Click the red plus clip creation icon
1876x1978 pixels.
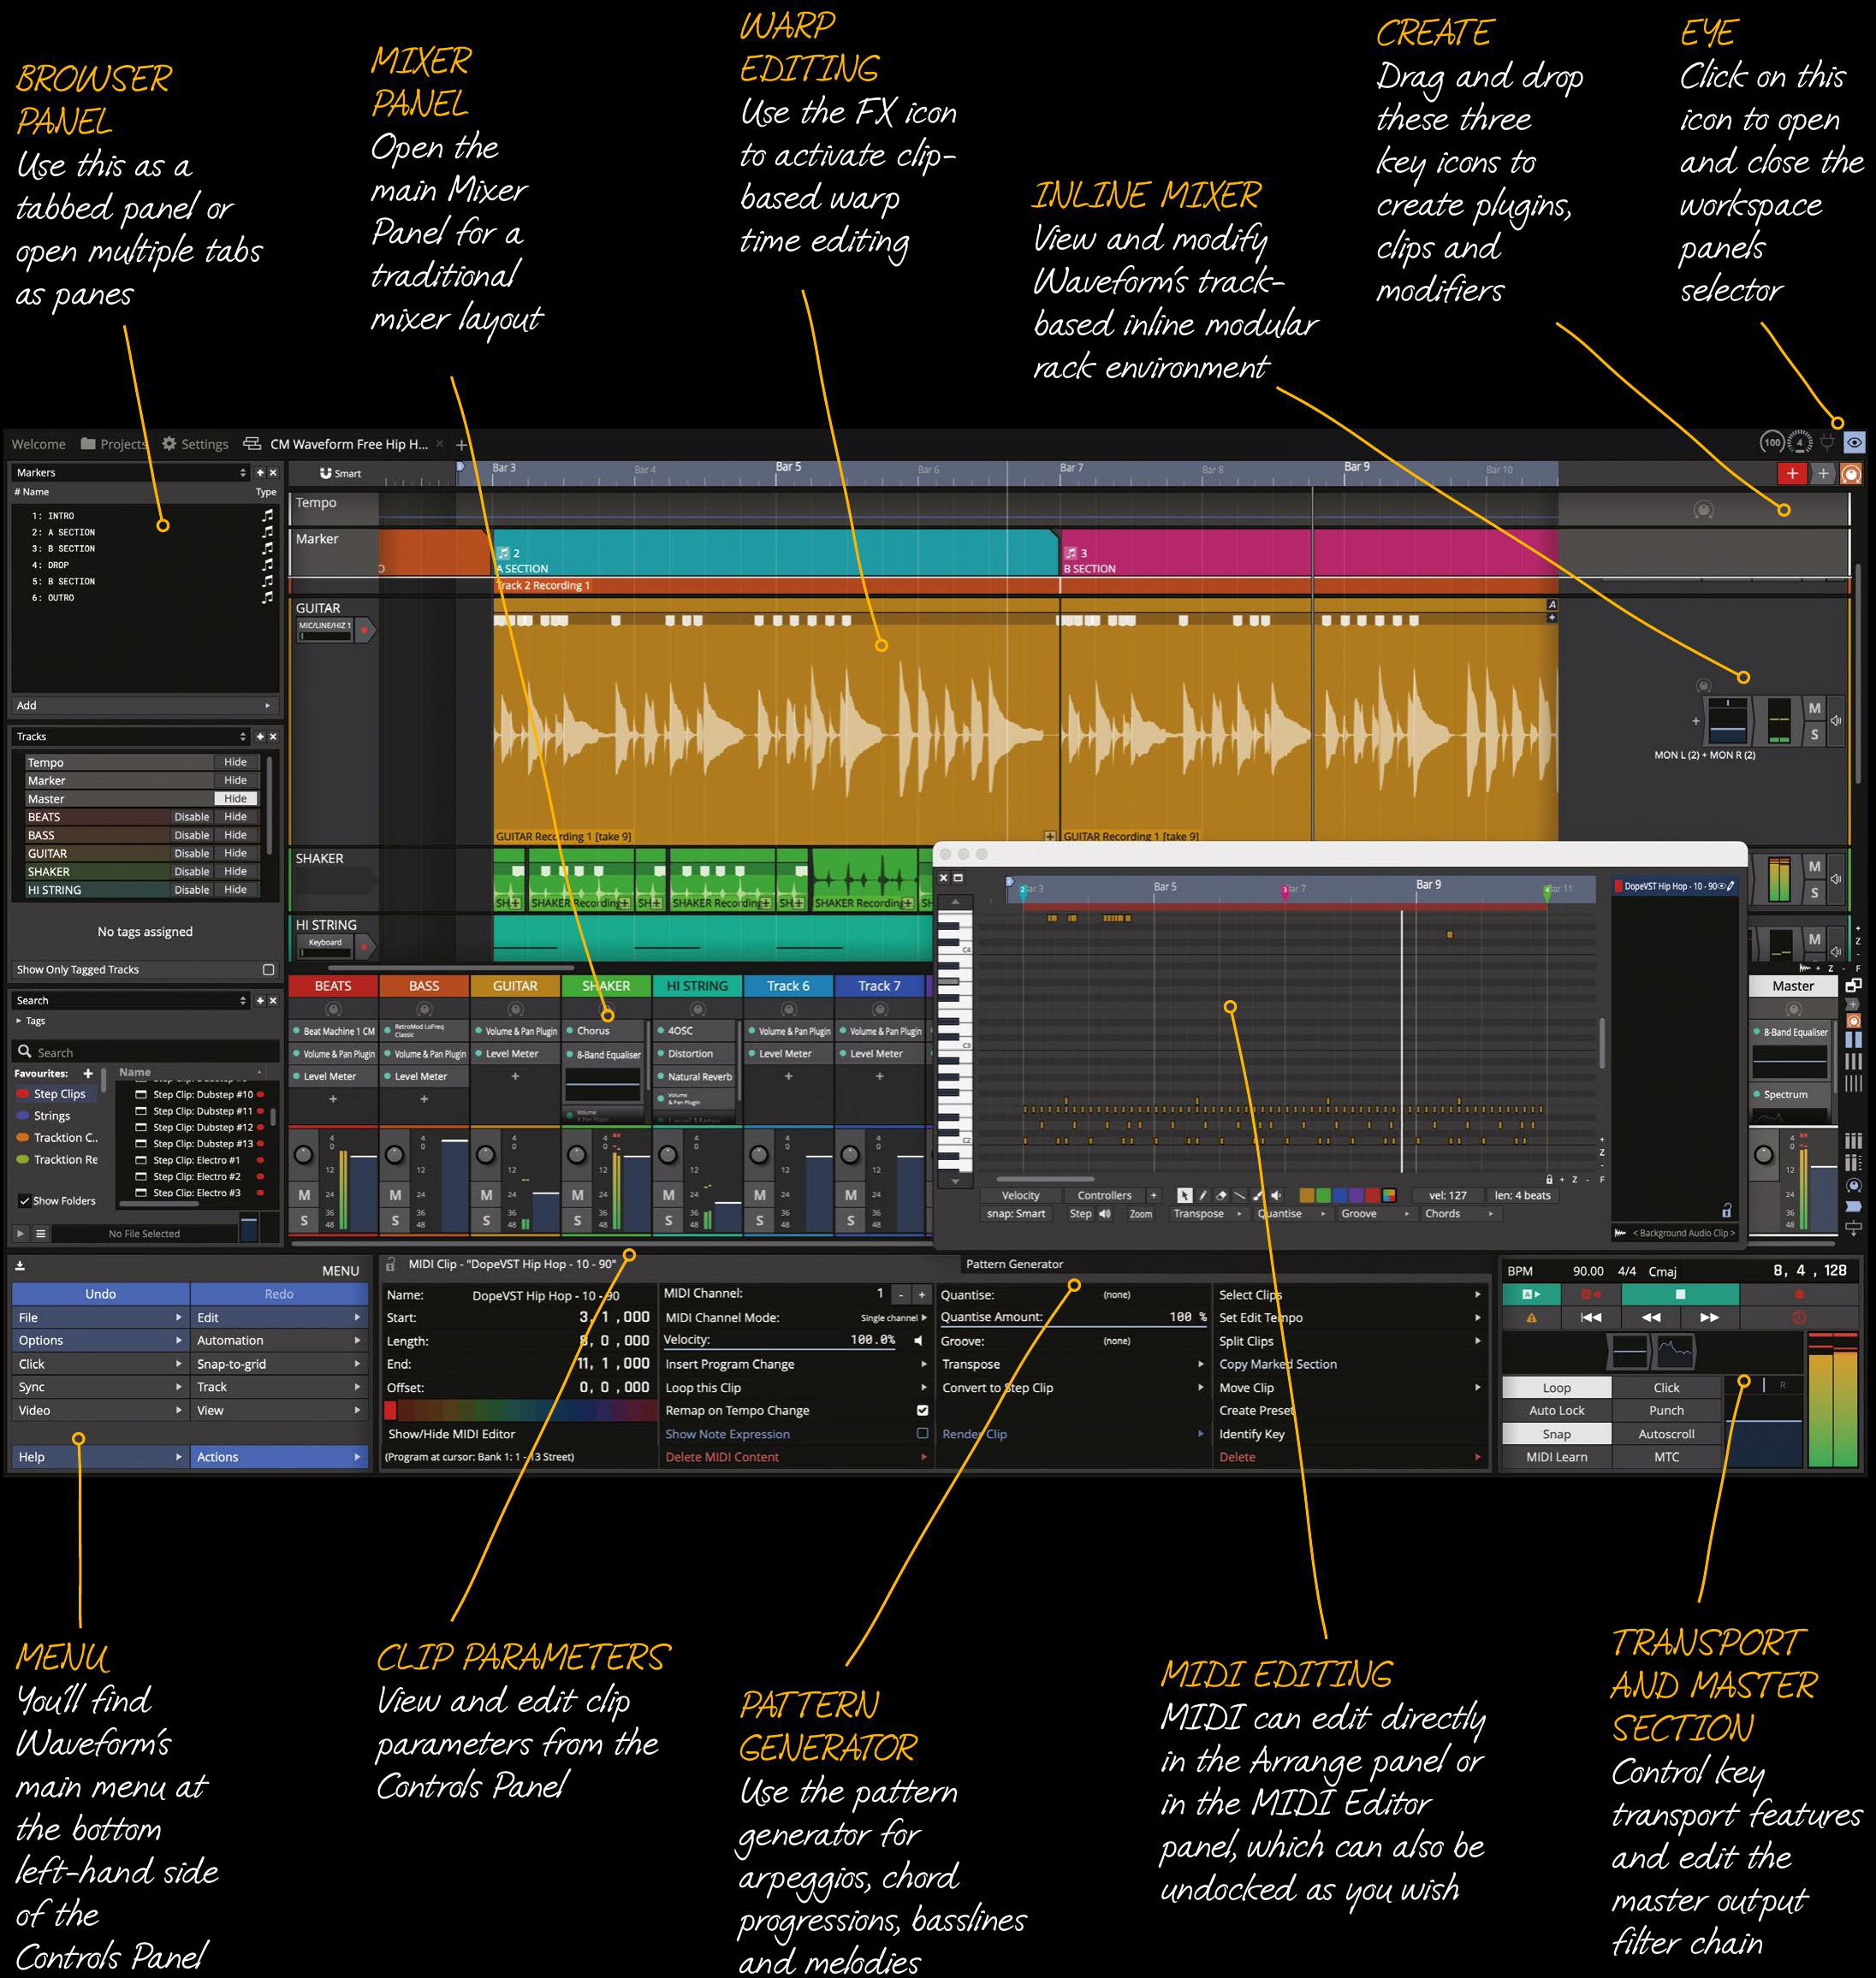1791,474
